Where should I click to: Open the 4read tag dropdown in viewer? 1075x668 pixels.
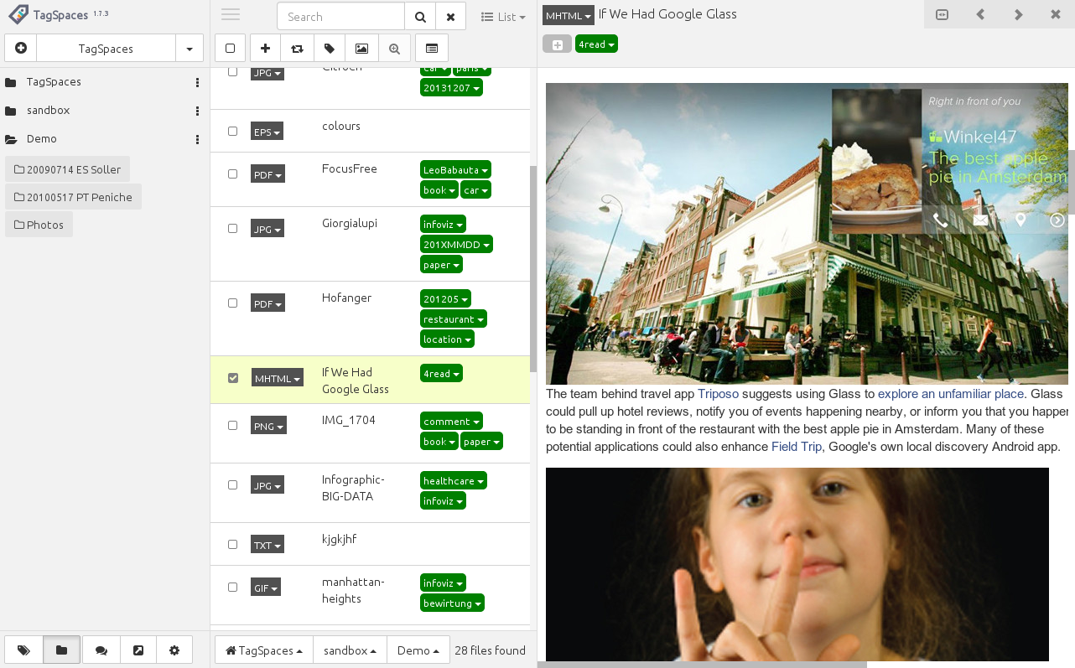pos(596,44)
